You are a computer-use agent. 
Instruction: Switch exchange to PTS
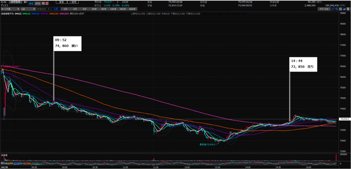[37, 3]
